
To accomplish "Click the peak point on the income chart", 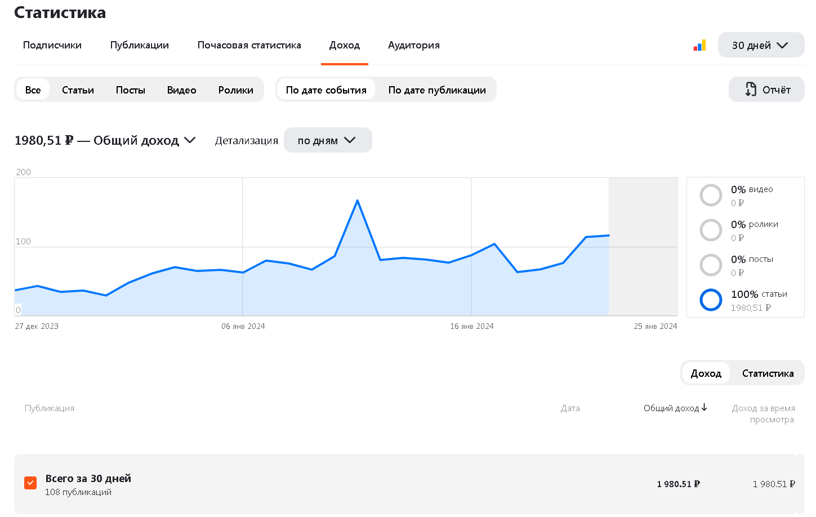I will 358,200.
